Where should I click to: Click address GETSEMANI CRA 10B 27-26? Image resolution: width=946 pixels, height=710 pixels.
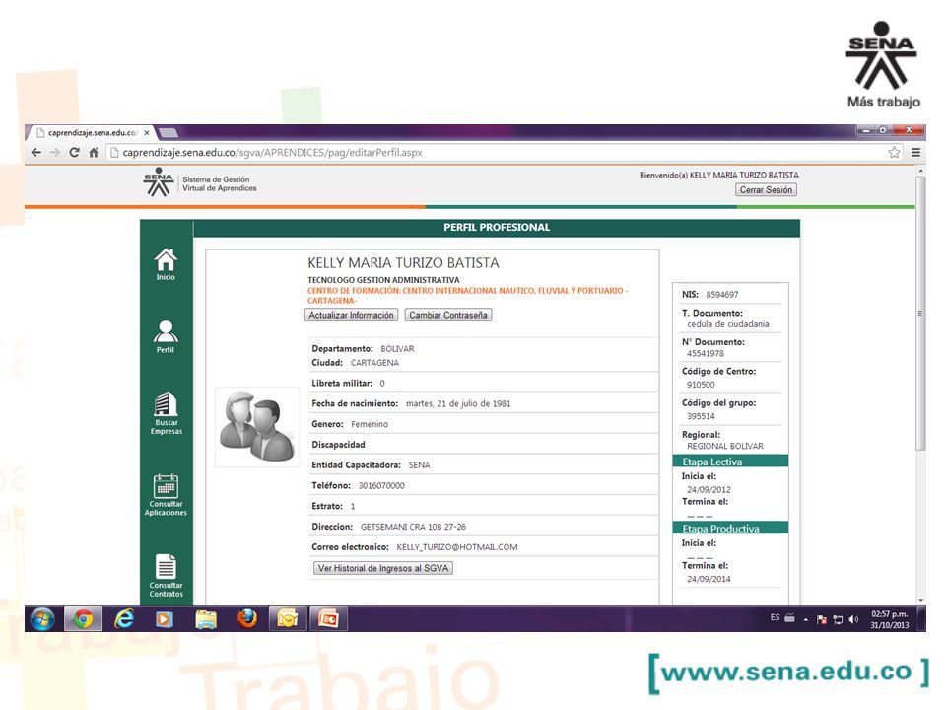click(413, 527)
